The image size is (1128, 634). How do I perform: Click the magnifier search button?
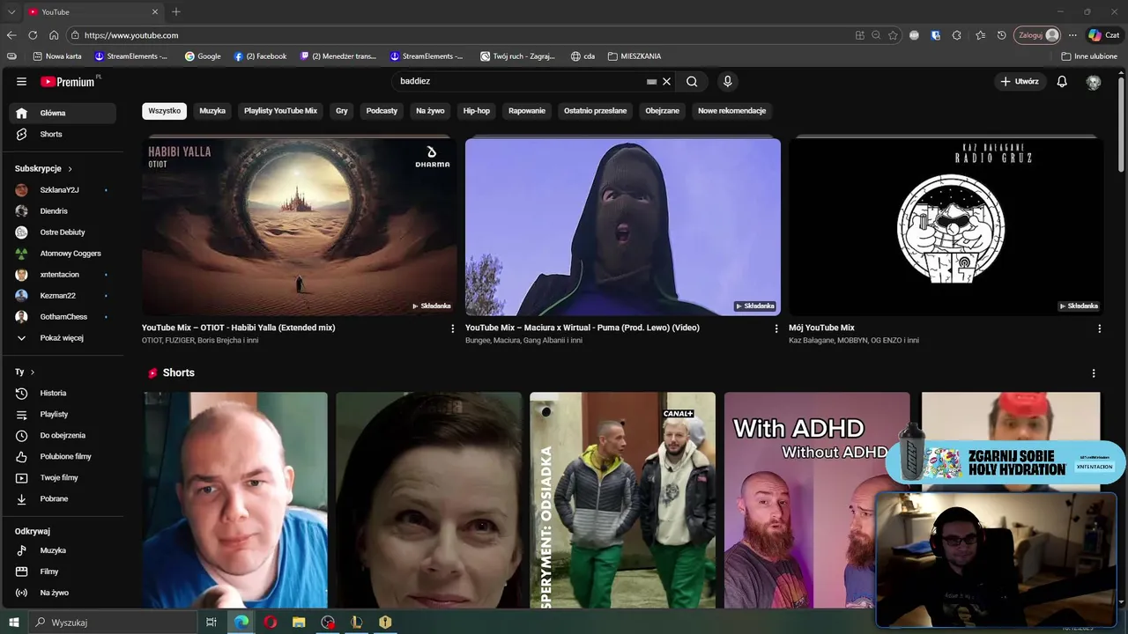click(x=692, y=81)
